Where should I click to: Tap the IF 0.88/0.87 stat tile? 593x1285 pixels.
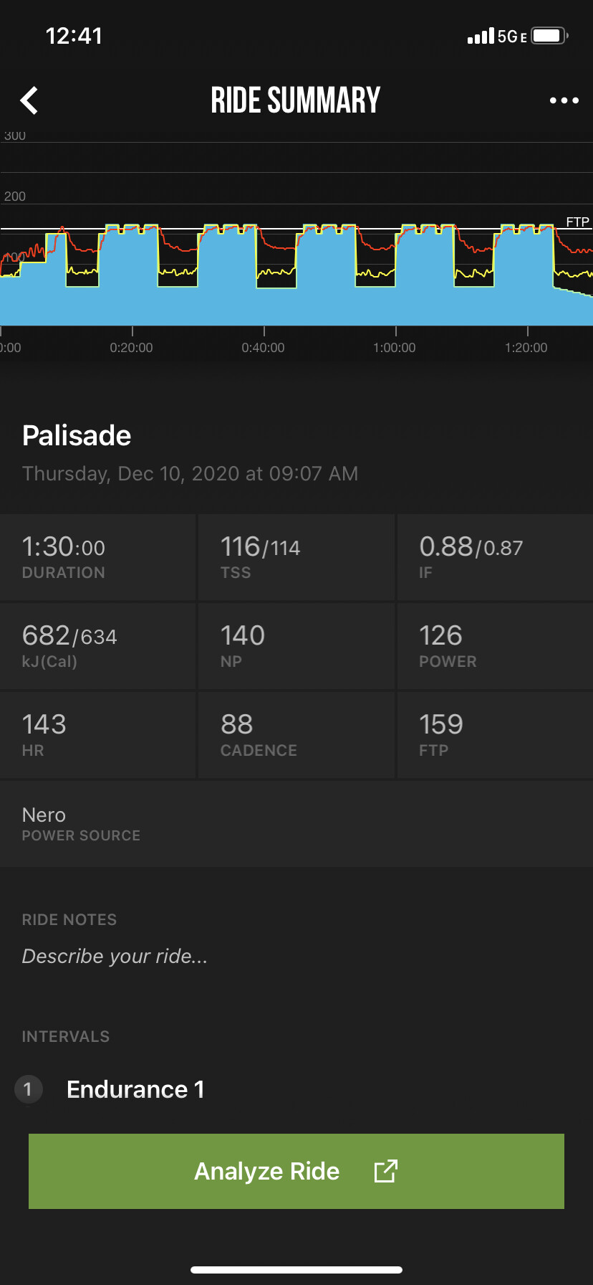click(x=494, y=557)
